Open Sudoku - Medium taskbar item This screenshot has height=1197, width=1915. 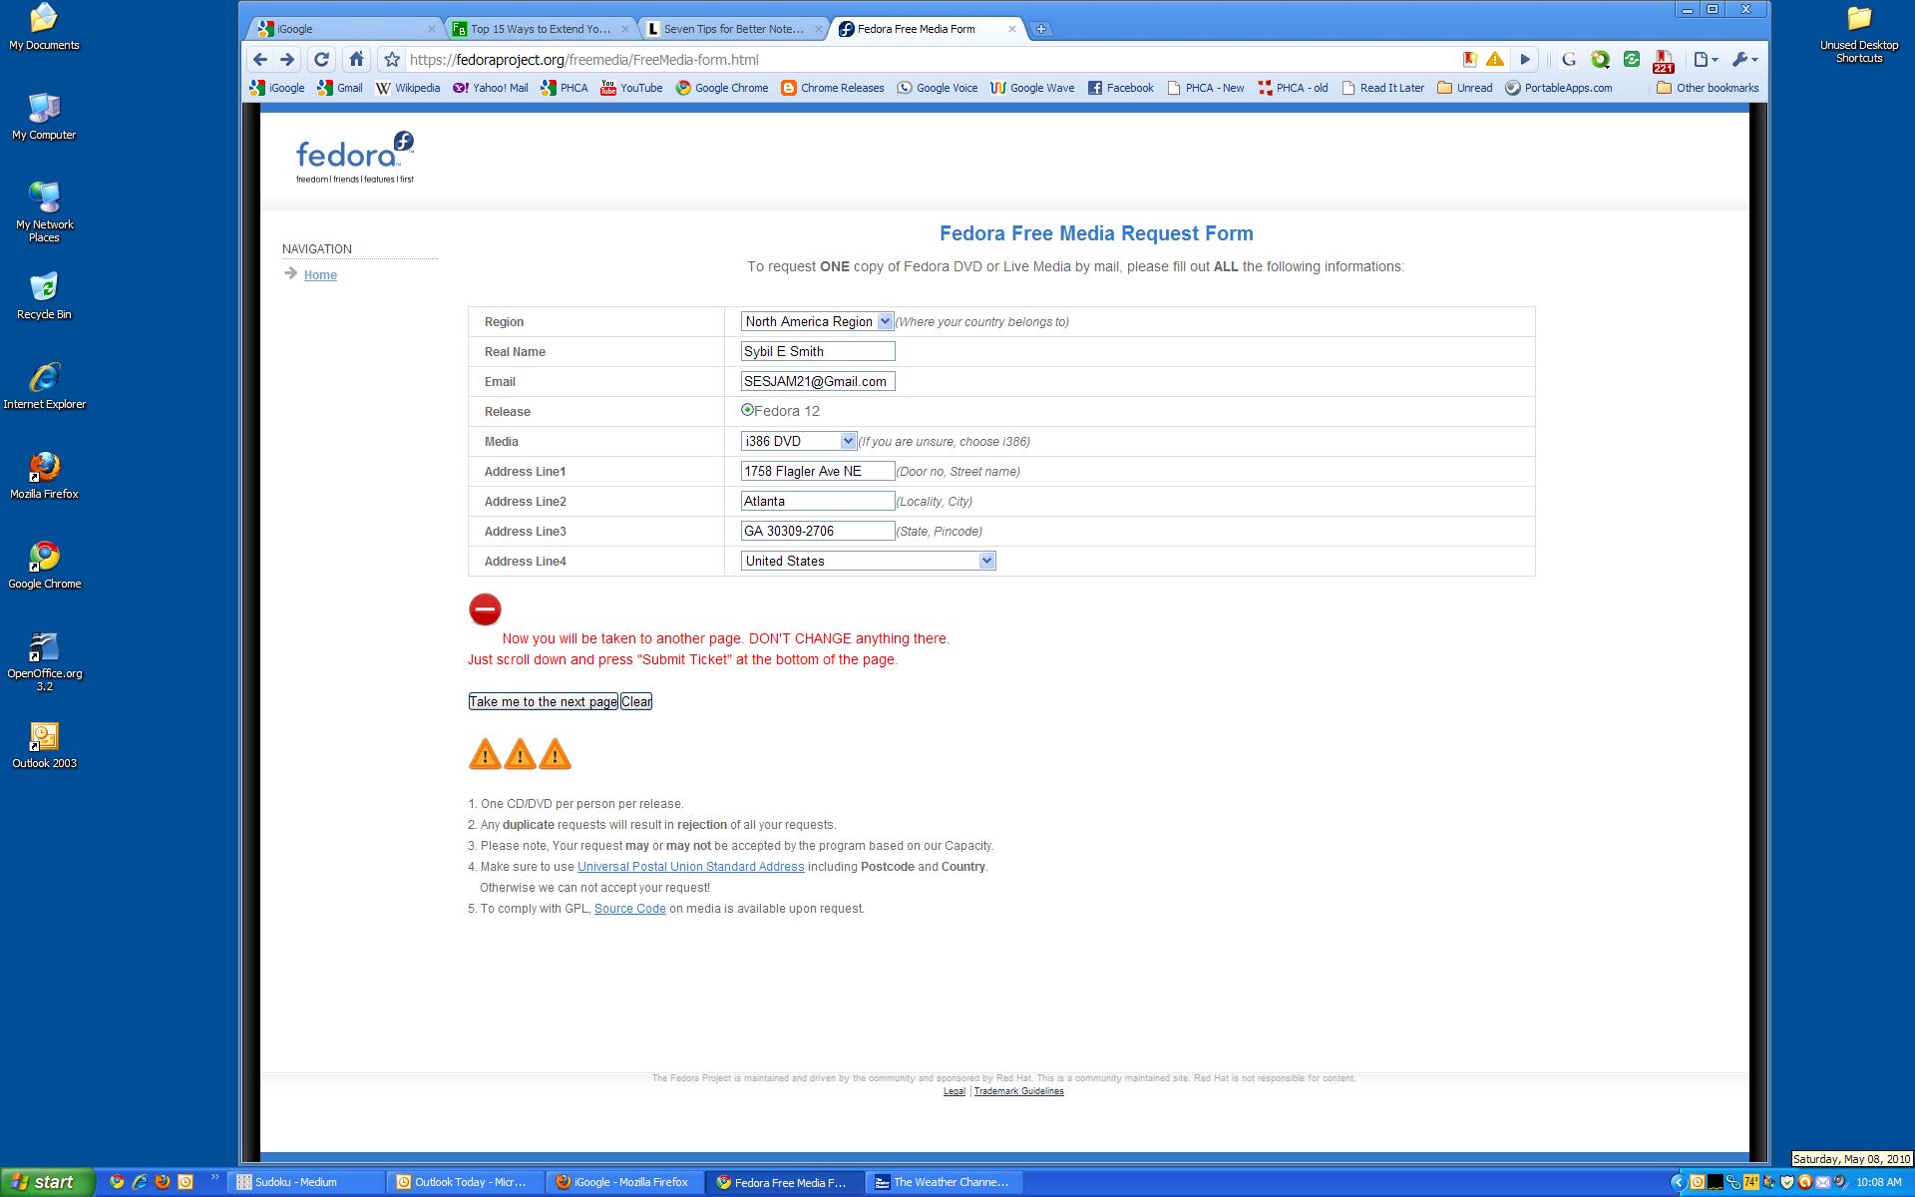pyautogui.click(x=306, y=1182)
